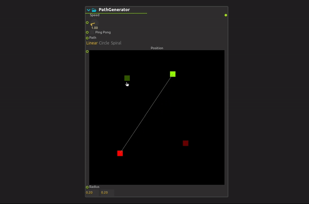Select the Speed value 1.00
This screenshot has width=309, height=204.
coord(94,28)
